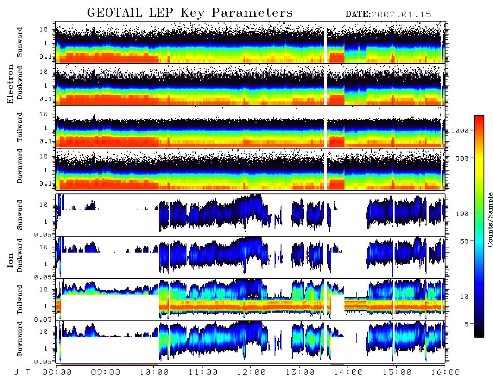Select the Ion Tailward panel label
The width and height of the screenshot is (493, 380).
(x=20, y=300)
